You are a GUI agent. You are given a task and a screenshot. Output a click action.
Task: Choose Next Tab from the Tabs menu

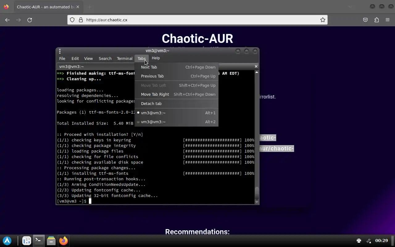pyautogui.click(x=177, y=67)
